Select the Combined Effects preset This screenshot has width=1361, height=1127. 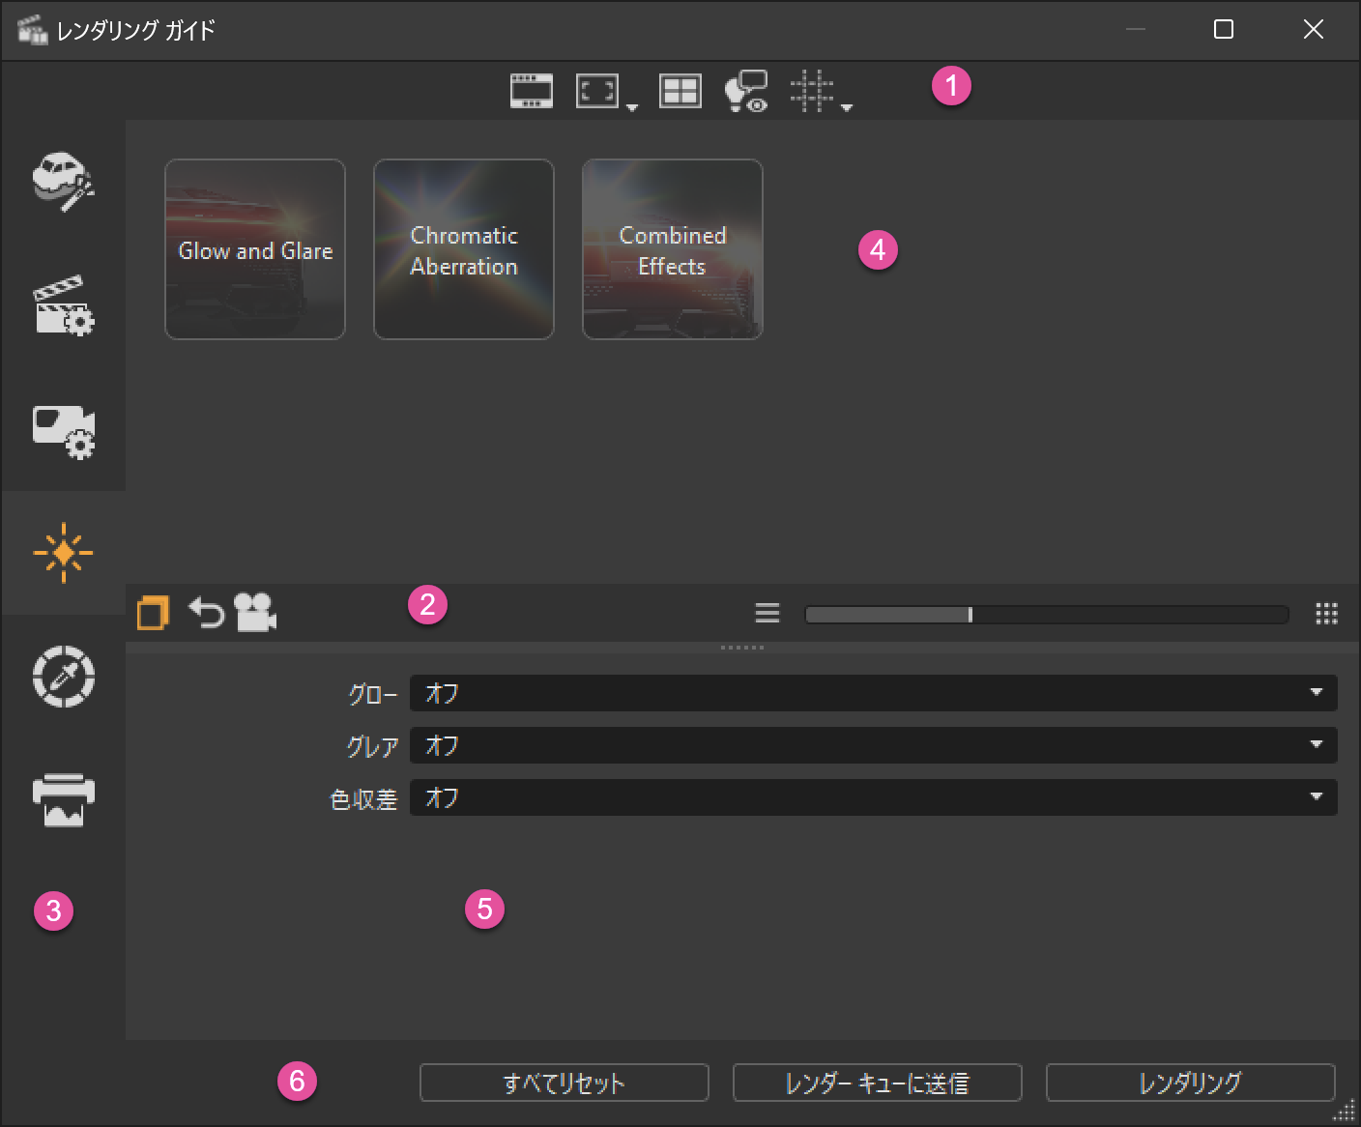click(x=673, y=249)
